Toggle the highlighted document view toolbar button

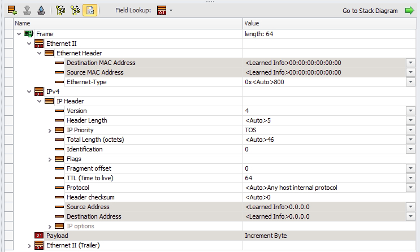pyautogui.click(x=90, y=10)
